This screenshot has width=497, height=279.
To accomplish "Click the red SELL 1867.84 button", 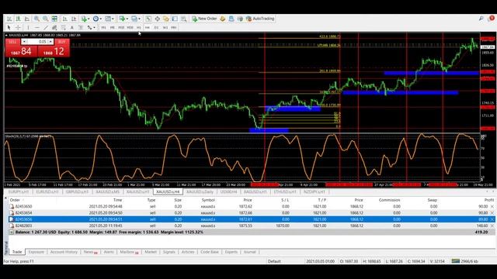I will click(x=21, y=51).
